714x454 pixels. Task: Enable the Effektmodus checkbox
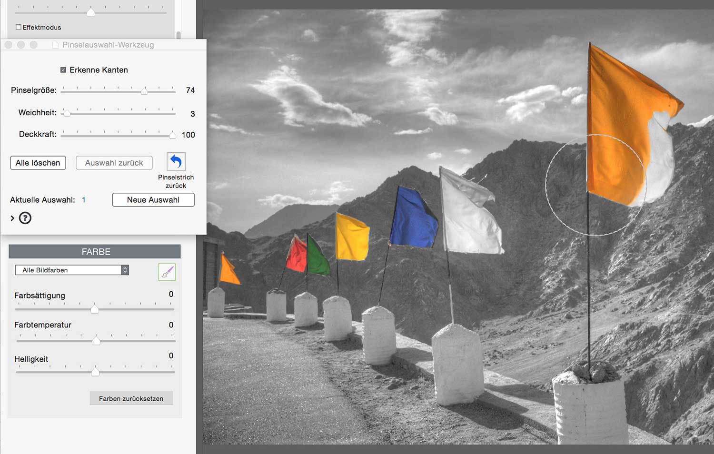click(19, 27)
